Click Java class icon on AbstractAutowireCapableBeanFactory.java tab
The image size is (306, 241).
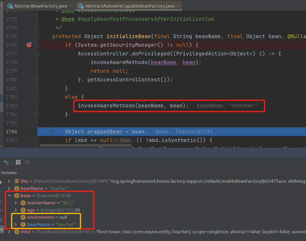pyautogui.click(x=81, y=6)
